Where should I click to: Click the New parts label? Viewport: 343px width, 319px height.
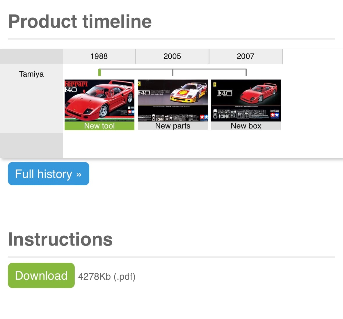coord(173,126)
